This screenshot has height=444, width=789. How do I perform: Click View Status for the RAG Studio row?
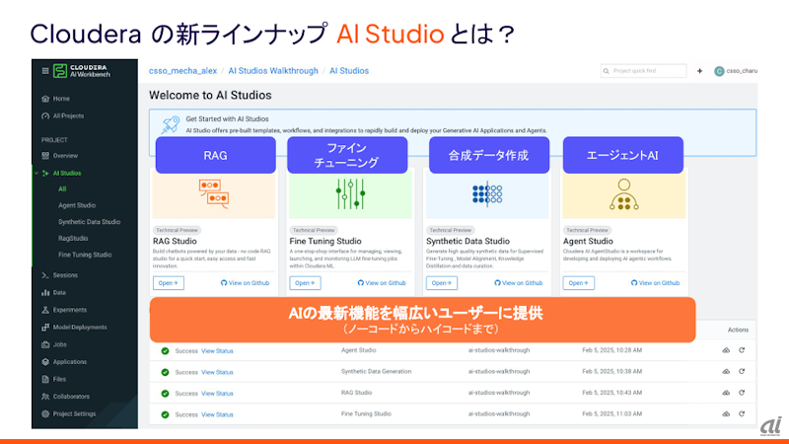[217, 393]
